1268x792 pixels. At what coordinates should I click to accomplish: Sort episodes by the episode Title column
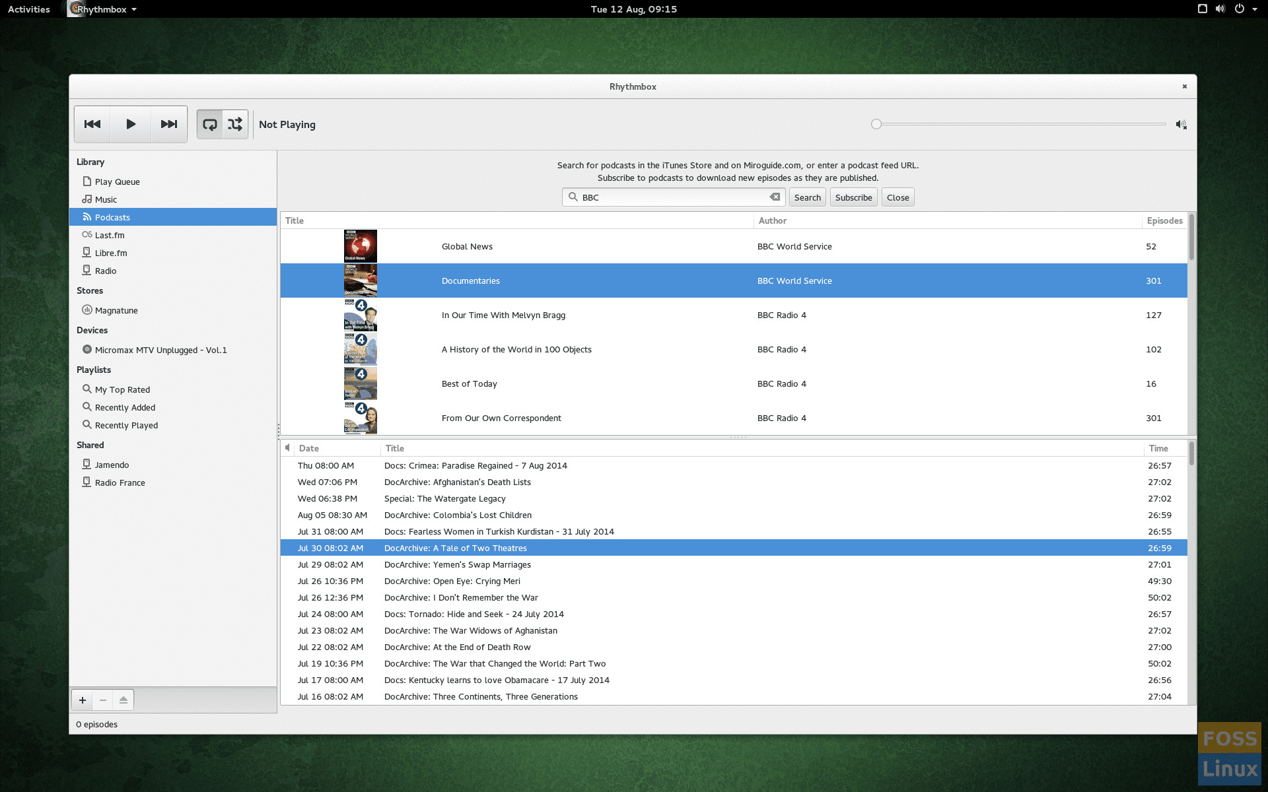pos(762,448)
